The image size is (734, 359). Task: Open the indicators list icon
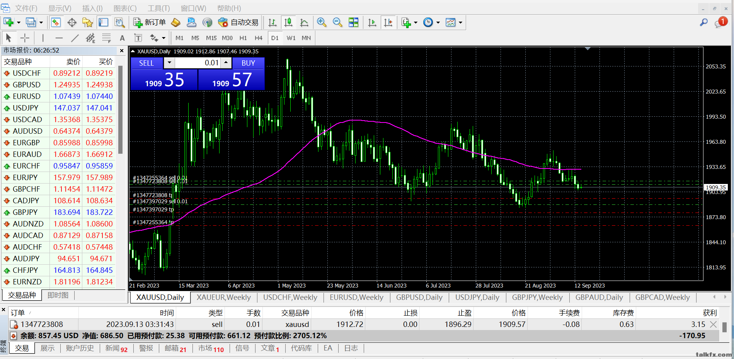(x=406, y=22)
